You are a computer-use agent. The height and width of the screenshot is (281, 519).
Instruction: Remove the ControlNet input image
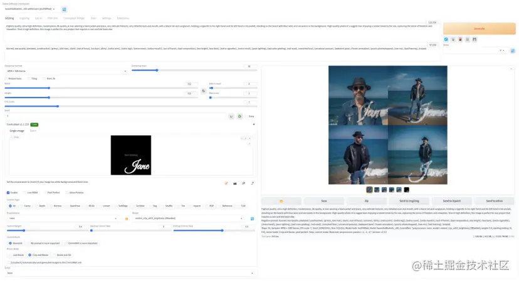click(249, 138)
